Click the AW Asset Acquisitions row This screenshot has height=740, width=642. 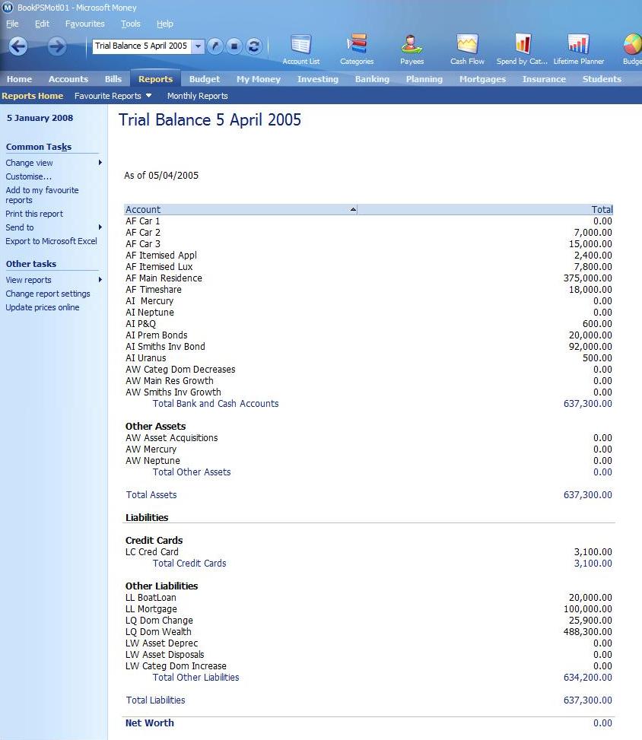click(369, 437)
